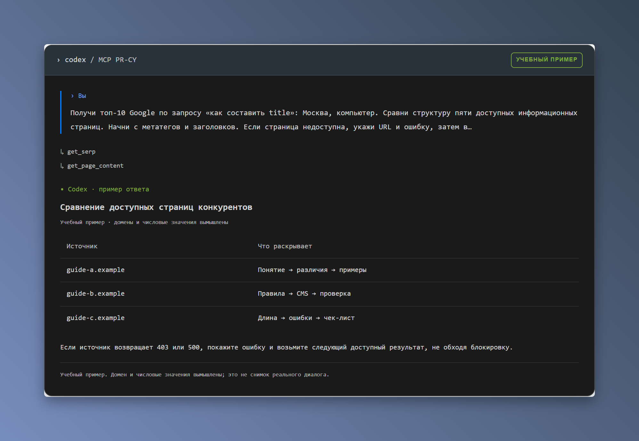Select the codex breadcrumb text
The width and height of the screenshot is (639, 441).
click(x=75, y=60)
